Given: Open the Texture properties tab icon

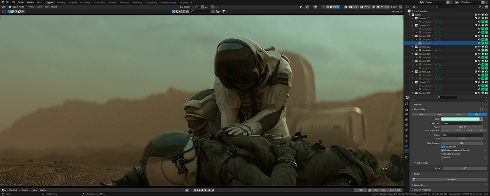Looking at the screenshot, I should pos(407,157).
